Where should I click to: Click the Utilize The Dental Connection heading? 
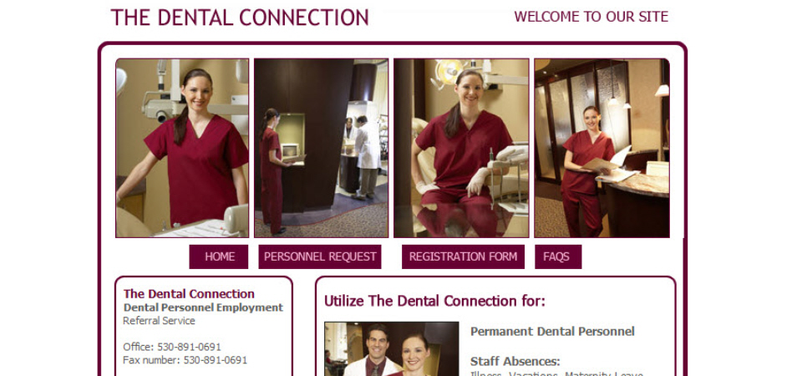(x=434, y=301)
